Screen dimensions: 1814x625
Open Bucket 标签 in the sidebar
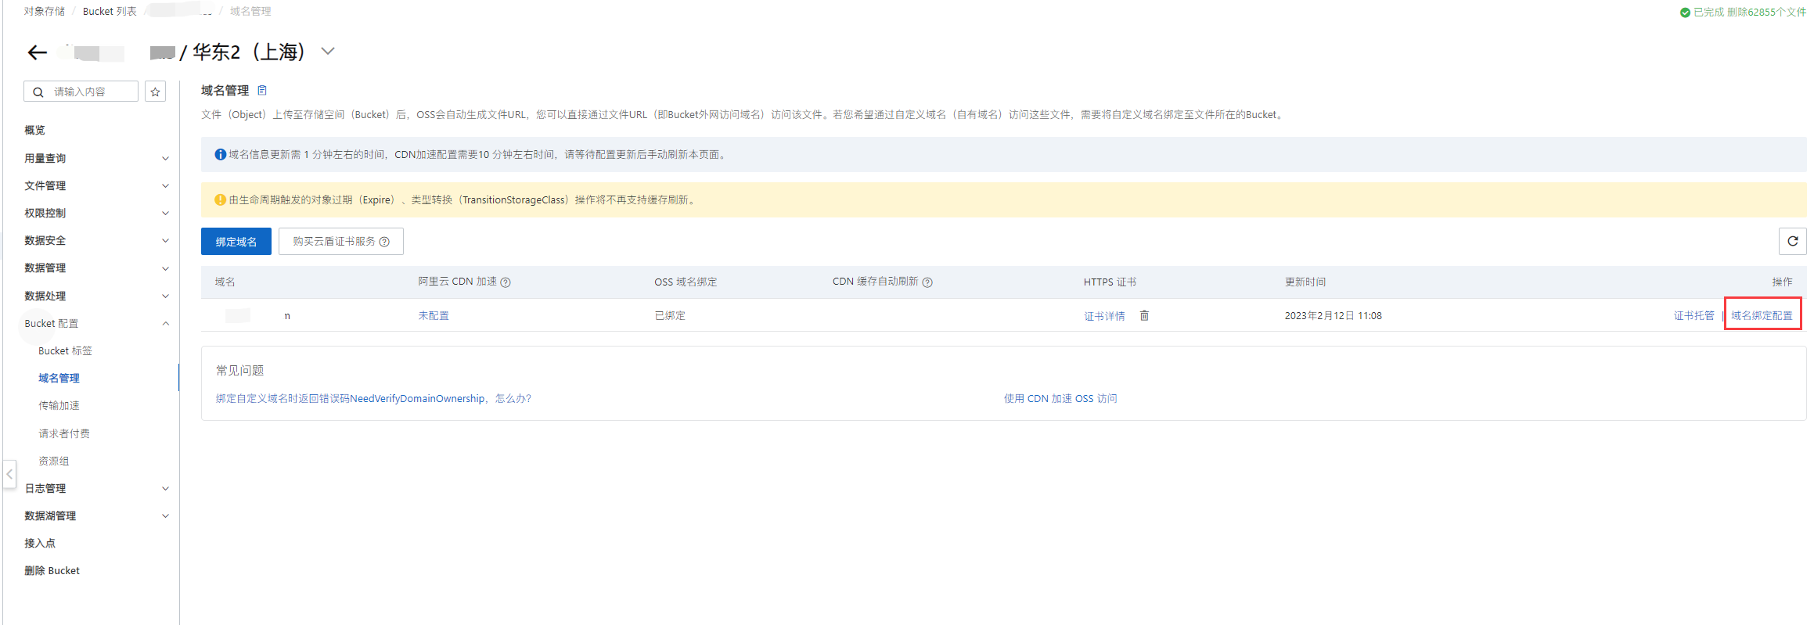65,351
